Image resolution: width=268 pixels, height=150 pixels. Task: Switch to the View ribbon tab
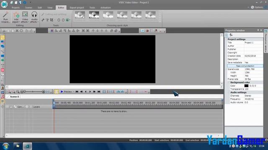(x=50, y=7)
